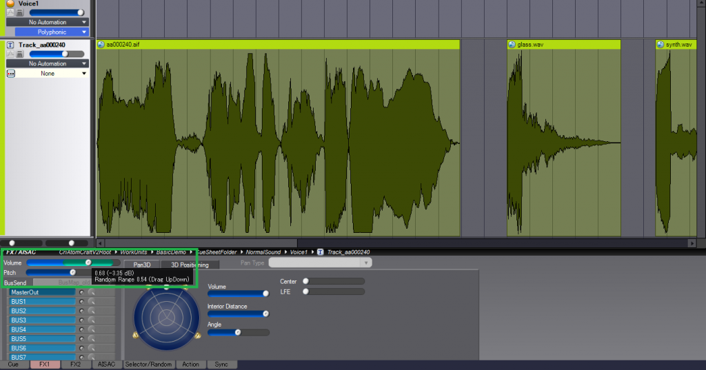The height and width of the screenshot is (370, 706).
Task: Click the larger send knob in BUS2 row
Action: (x=92, y=311)
